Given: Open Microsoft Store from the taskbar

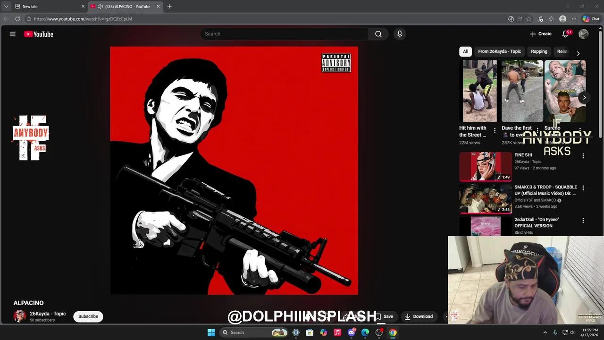Looking at the screenshot, I should (x=310, y=332).
